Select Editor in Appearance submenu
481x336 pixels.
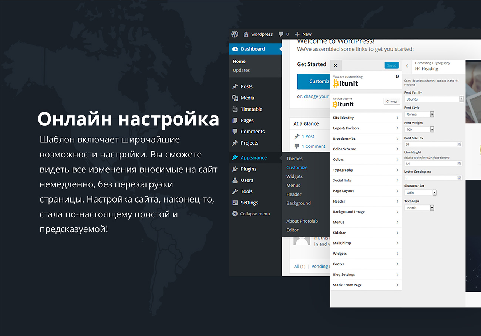click(x=292, y=230)
